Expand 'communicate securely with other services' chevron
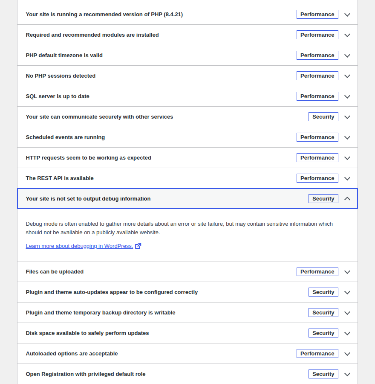Image resolution: width=375 pixels, height=384 pixels. (x=347, y=117)
